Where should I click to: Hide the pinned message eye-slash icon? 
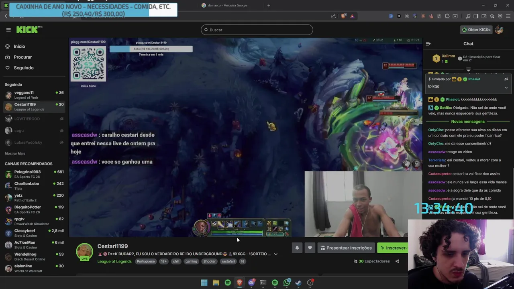(x=506, y=79)
